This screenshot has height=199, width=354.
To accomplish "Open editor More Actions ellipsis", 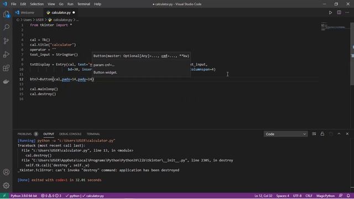I will 347,13.
